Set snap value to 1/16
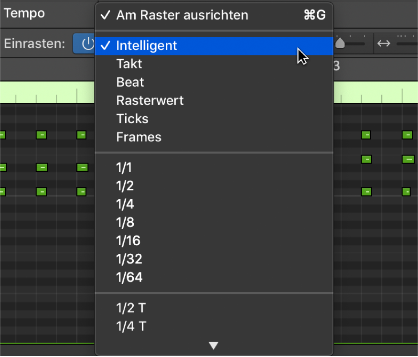 128,240
